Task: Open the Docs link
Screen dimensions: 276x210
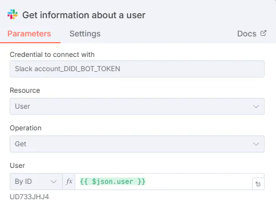Action: [x=251, y=34]
